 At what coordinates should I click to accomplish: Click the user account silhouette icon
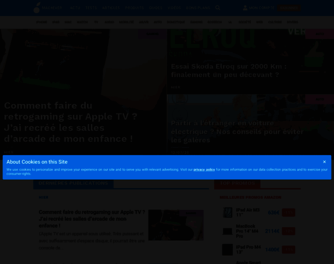click(x=245, y=8)
